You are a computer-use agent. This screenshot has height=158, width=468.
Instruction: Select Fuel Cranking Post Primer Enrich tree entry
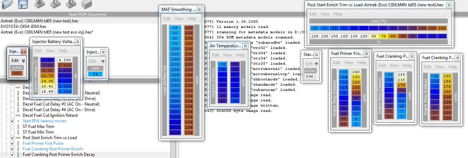coord(52,149)
